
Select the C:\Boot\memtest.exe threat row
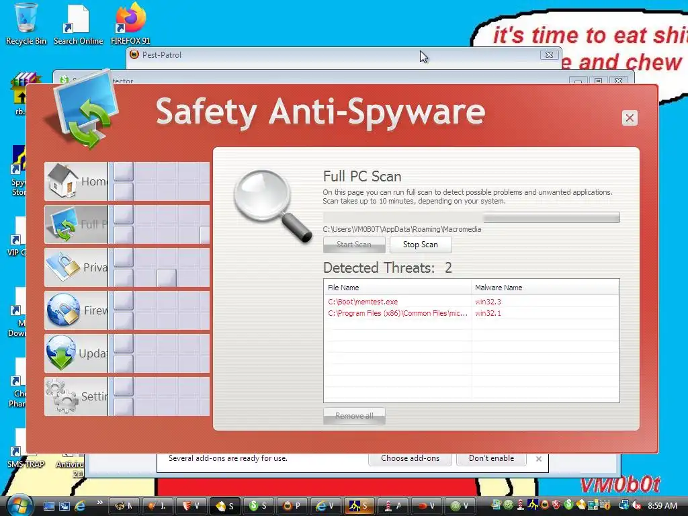coord(471,302)
